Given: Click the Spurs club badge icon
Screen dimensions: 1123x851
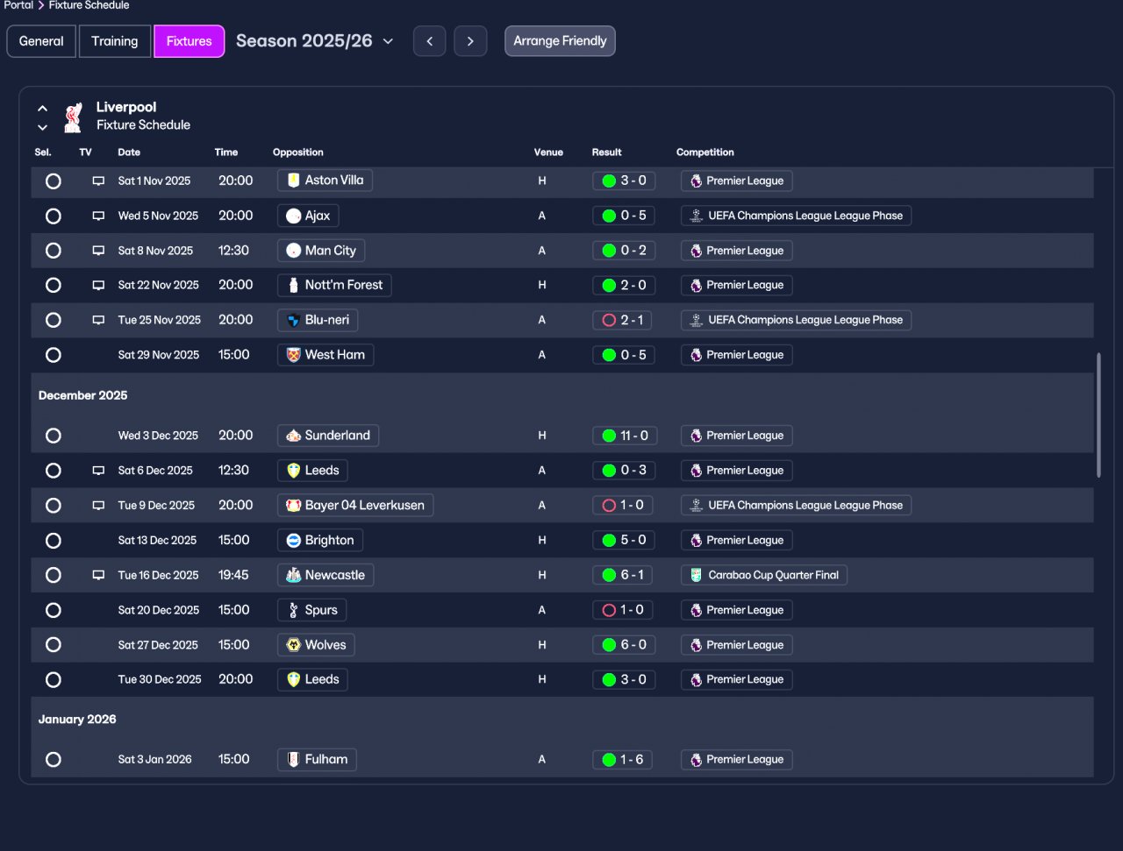Looking at the screenshot, I should click(294, 610).
